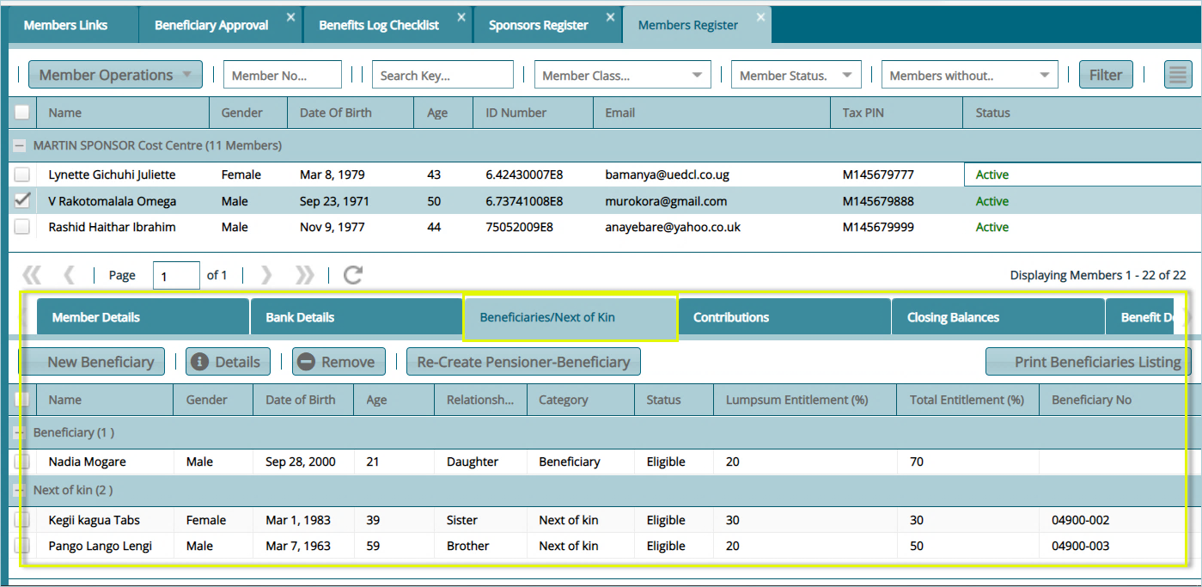Go to next page of members
The width and height of the screenshot is (1202, 587).
click(266, 275)
